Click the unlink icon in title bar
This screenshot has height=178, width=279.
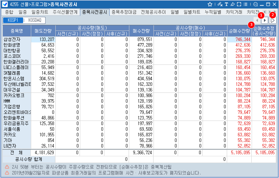pos(220,4)
